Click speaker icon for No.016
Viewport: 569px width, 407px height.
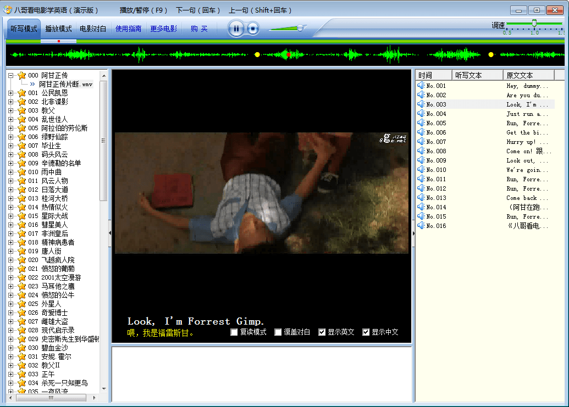click(421, 226)
